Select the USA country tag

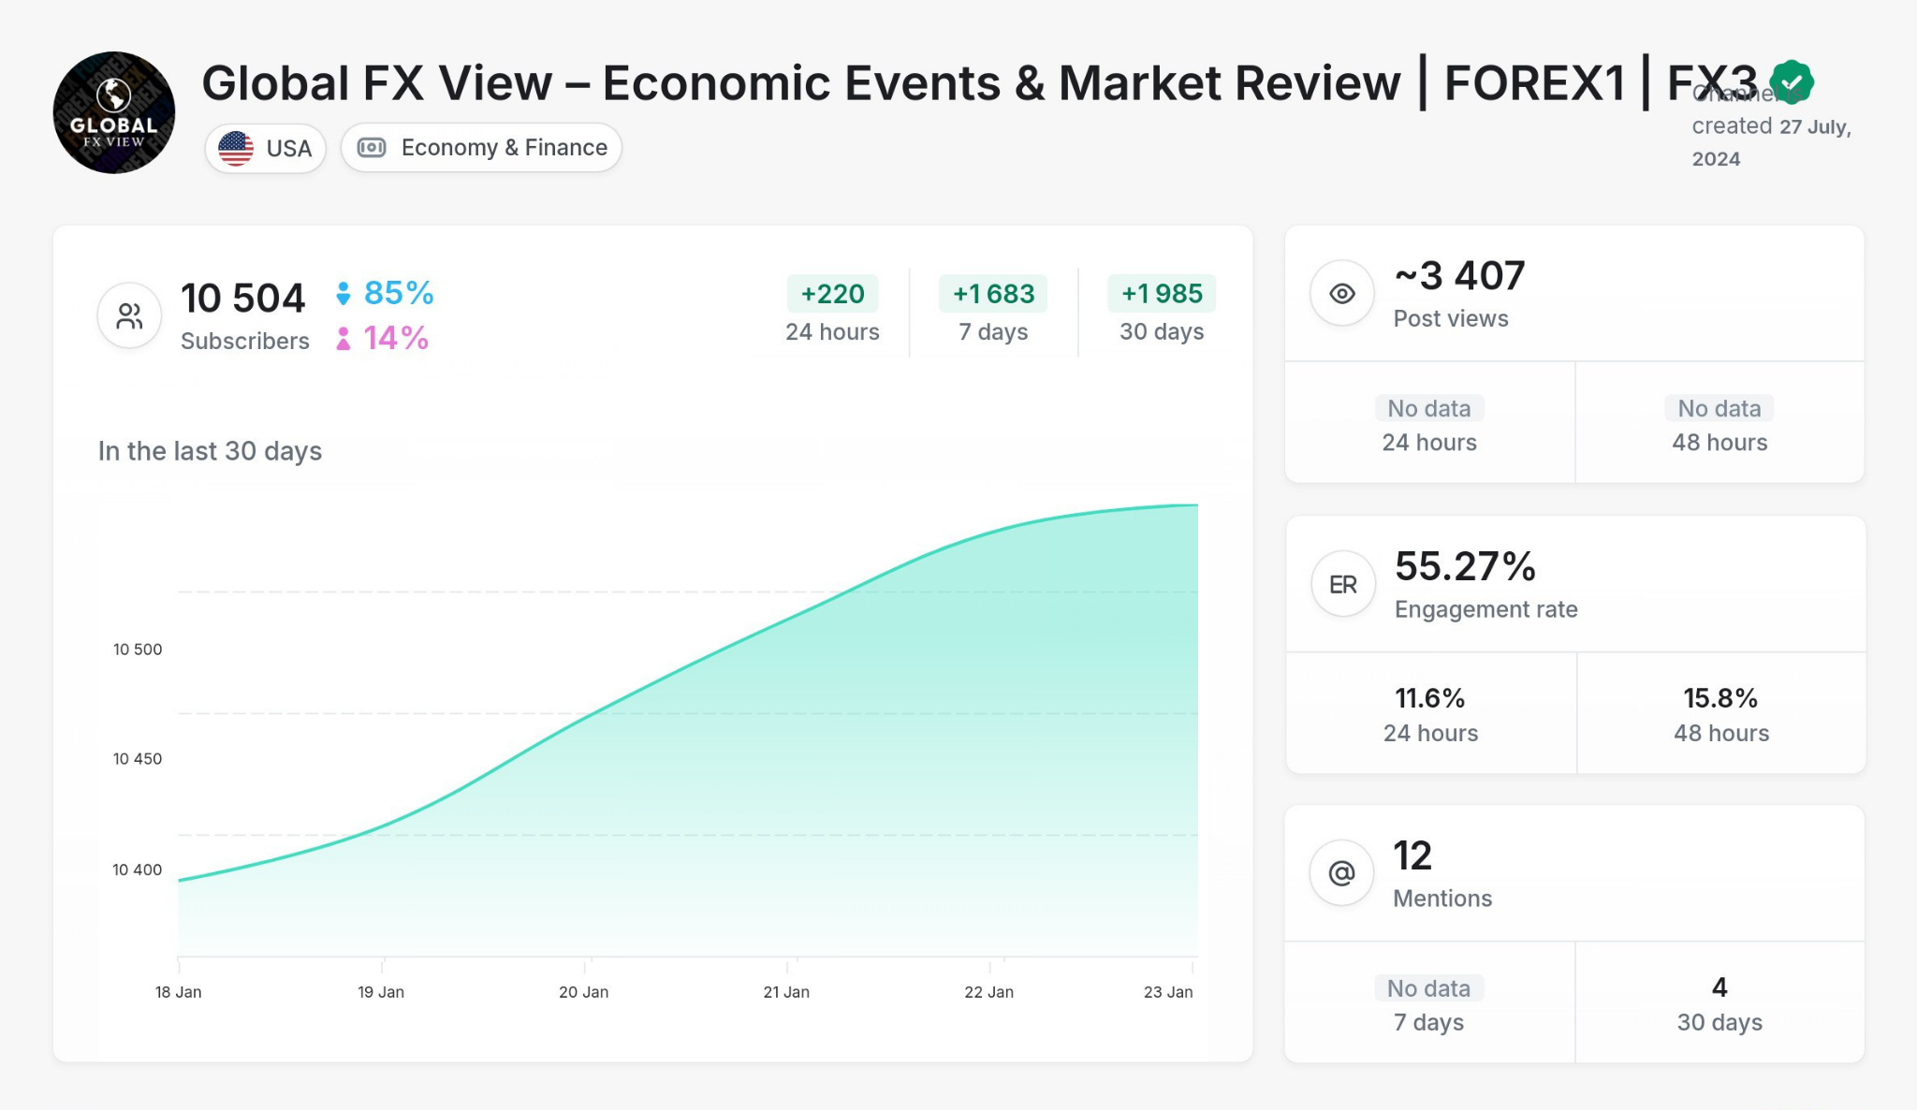tap(287, 148)
